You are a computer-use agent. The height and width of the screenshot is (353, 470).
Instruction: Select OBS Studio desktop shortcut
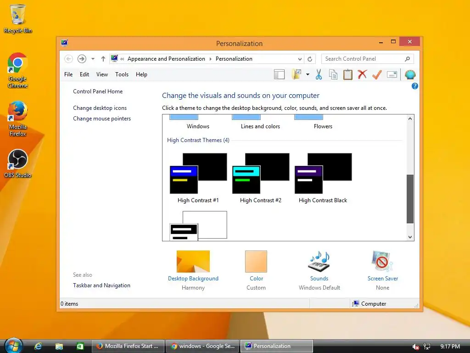point(18,163)
